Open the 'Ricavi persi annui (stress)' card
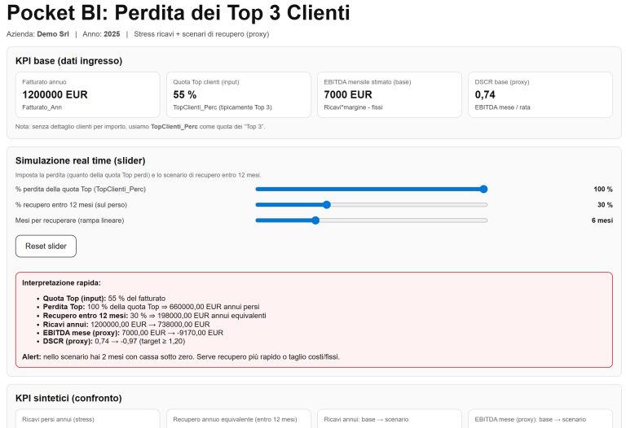The height and width of the screenshot is (428, 626). point(88,418)
